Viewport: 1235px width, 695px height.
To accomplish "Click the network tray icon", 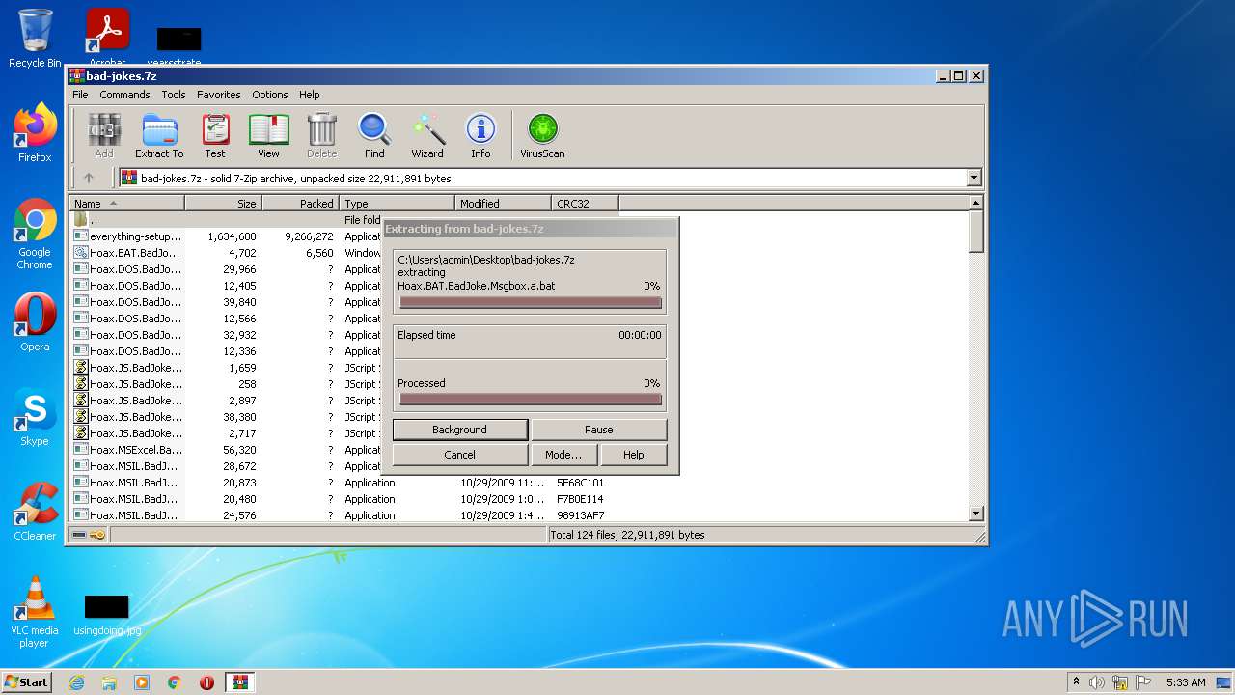I will [x=1120, y=682].
